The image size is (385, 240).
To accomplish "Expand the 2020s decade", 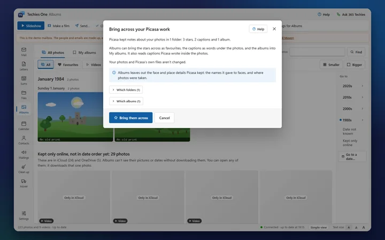I will click(352, 86).
